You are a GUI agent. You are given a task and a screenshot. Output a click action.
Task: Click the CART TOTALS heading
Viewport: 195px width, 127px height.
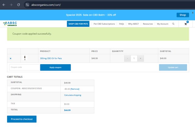tap(15, 77)
